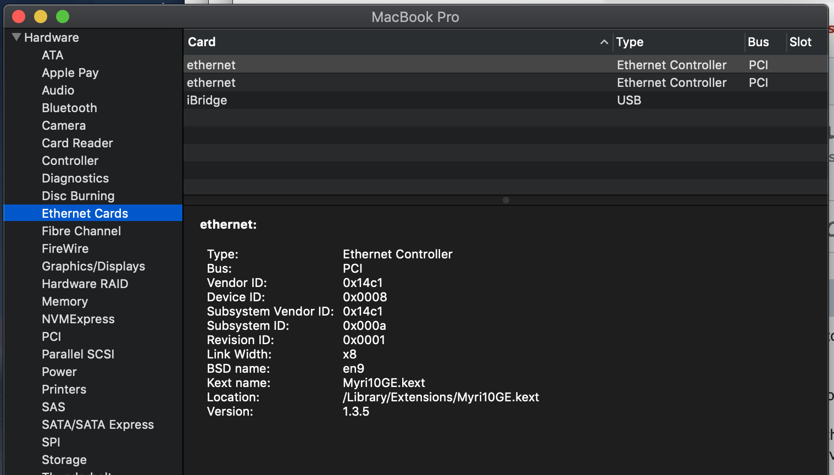
Task: Select Controller in the sidebar
Action: pos(70,161)
